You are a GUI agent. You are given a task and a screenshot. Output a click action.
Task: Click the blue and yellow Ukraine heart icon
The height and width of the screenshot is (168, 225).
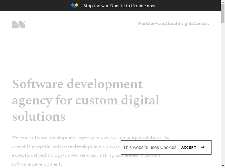(x=75, y=6)
